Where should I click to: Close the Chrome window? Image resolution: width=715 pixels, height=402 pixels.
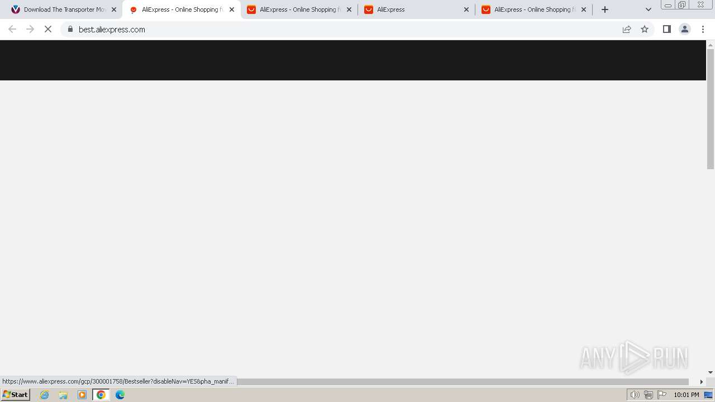pos(701,5)
